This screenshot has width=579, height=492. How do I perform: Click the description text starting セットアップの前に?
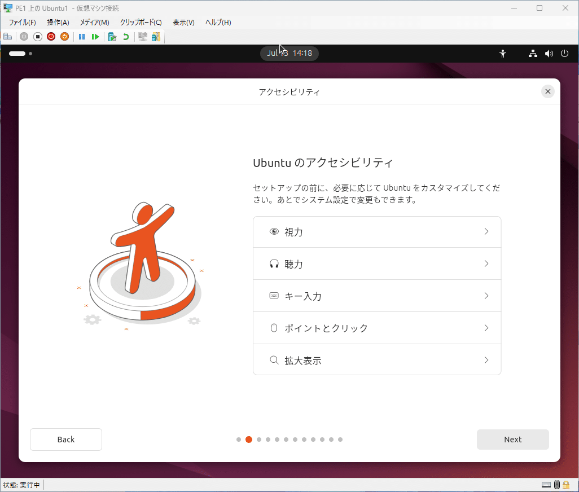(x=376, y=194)
